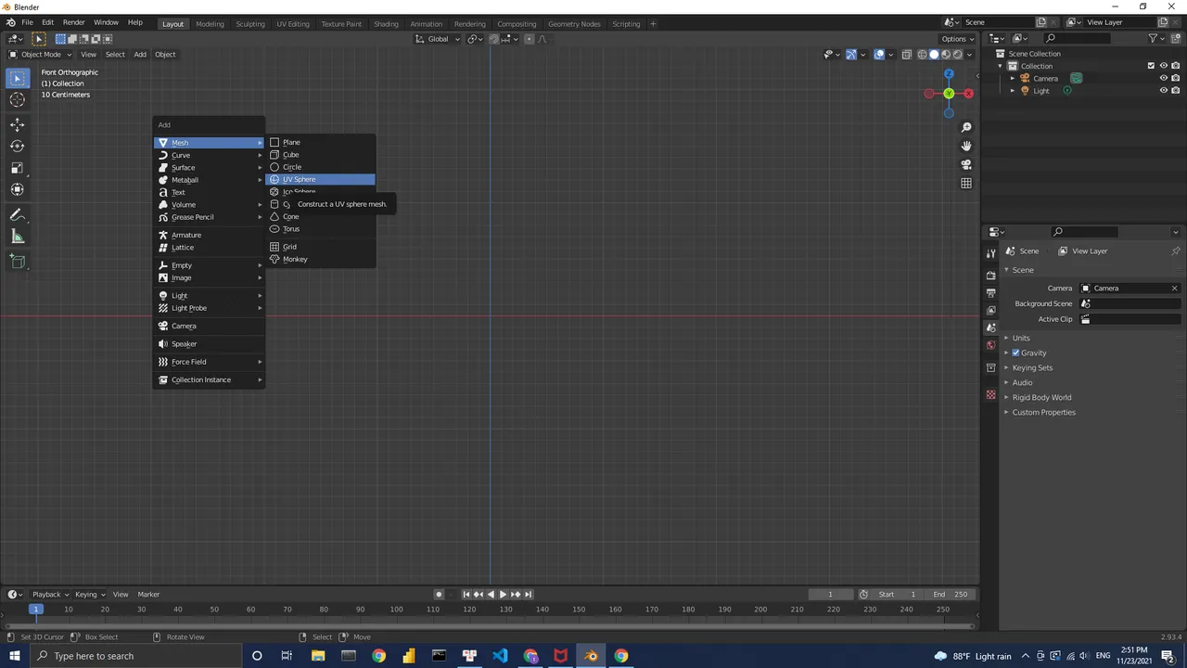Viewport: 1187px width, 668px height.
Task: Select the Cursor tool in left toolbar
Action: coord(18,100)
